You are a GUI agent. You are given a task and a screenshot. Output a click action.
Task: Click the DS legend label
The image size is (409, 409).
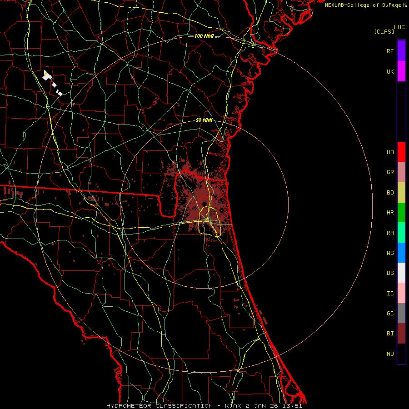click(x=390, y=273)
